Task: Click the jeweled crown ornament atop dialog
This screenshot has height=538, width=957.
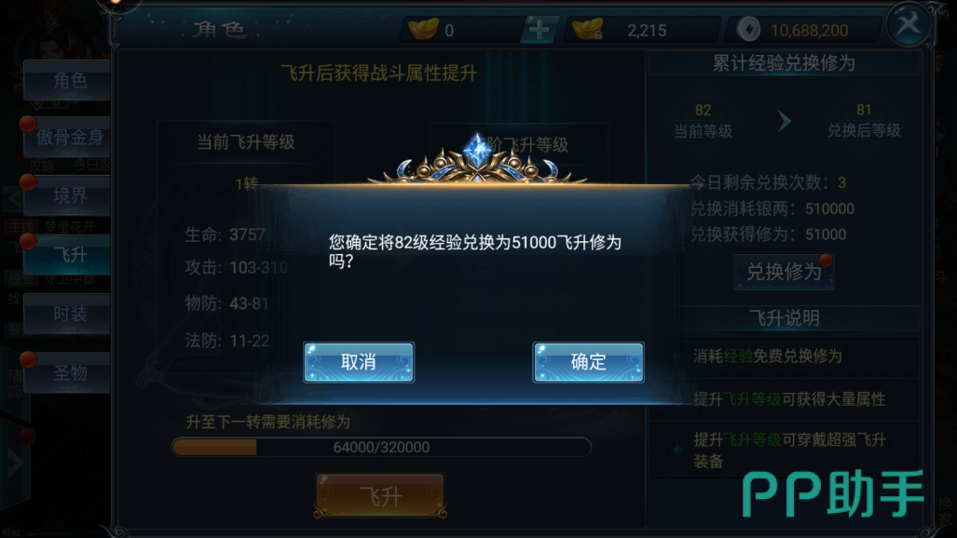Action: tap(477, 159)
